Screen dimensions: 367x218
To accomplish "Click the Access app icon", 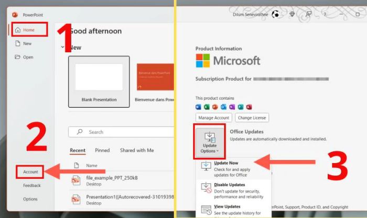I will [249, 107].
